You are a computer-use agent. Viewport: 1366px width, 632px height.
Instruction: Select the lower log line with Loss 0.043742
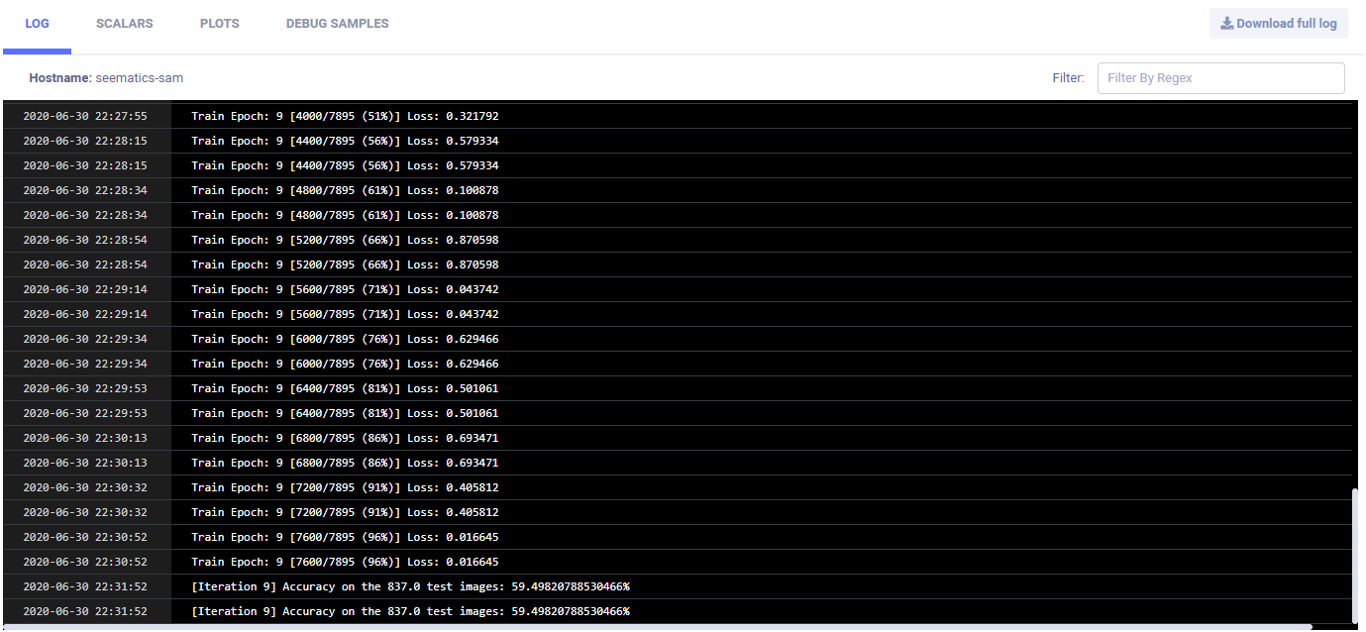coord(345,314)
